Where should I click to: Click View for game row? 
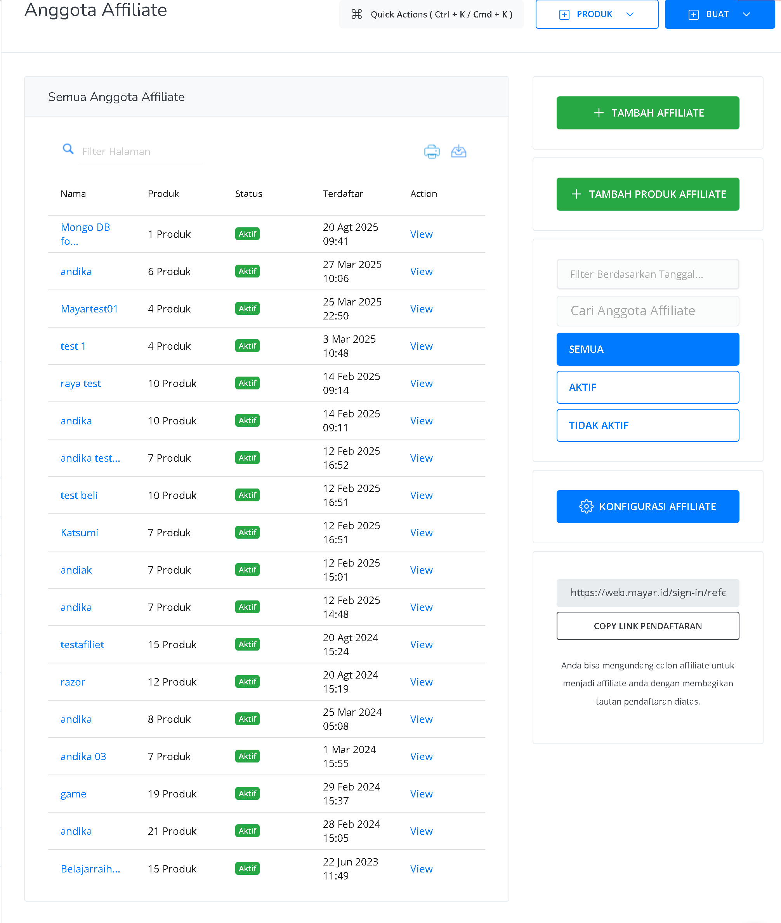point(421,794)
